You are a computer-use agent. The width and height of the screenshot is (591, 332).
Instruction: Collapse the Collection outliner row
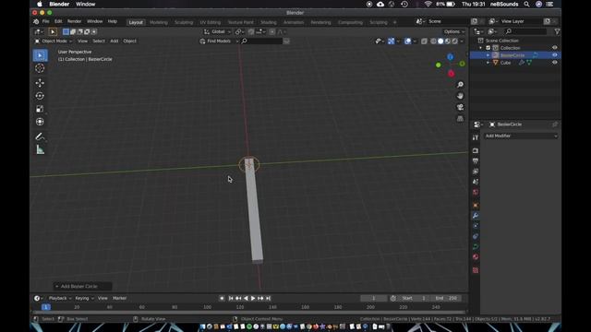point(480,48)
